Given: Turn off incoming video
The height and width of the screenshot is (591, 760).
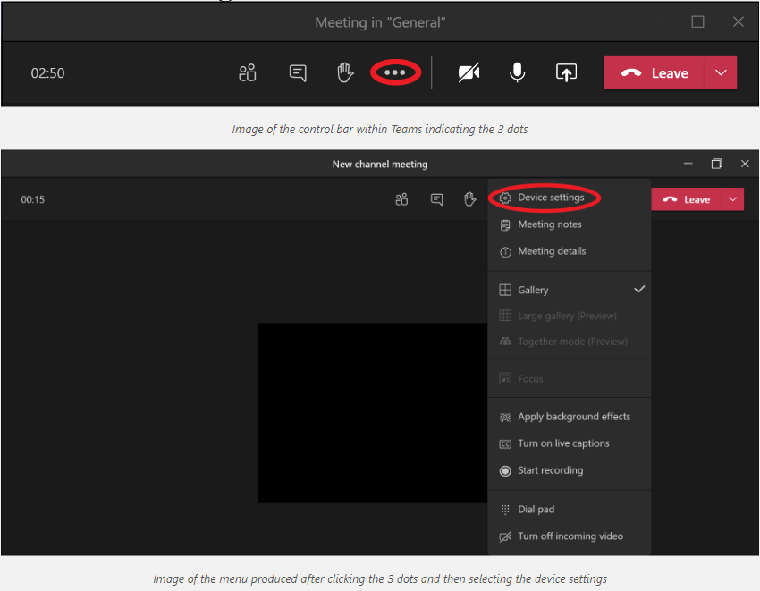Looking at the screenshot, I should point(569,536).
